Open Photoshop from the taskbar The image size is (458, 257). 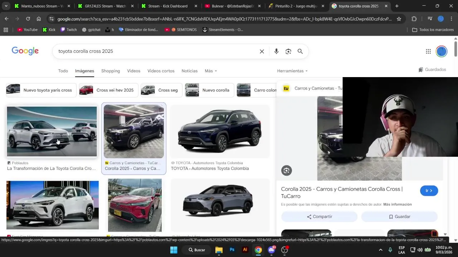tap(232, 250)
